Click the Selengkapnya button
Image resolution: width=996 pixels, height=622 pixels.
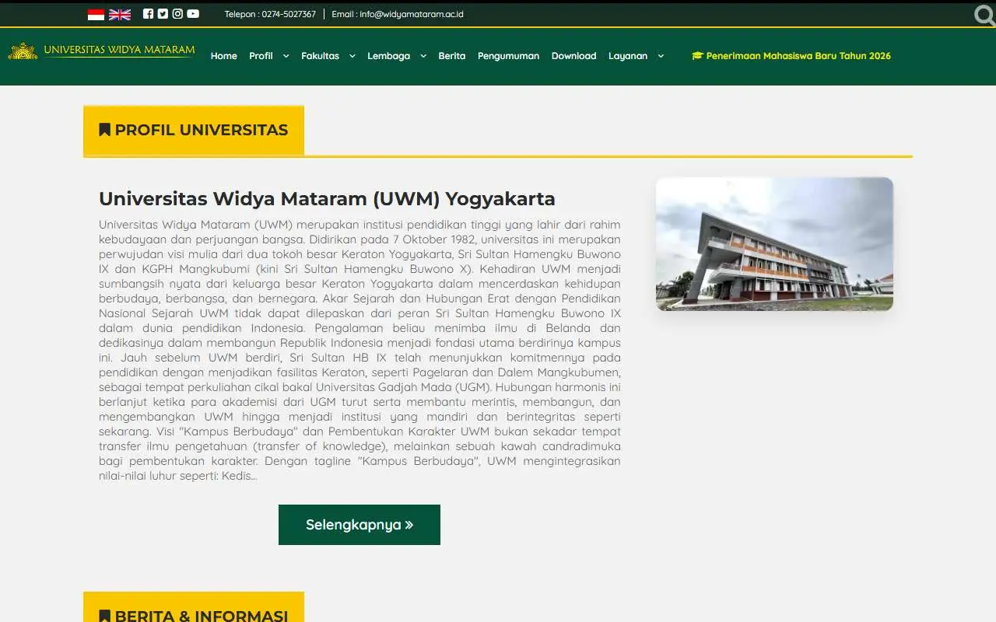click(x=359, y=525)
